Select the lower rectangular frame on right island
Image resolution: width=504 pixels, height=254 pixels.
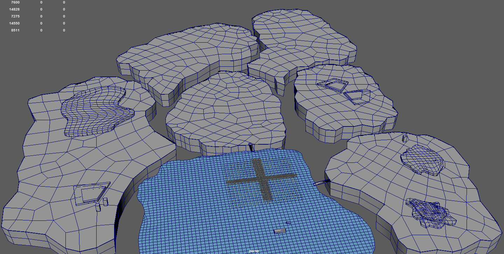click(x=357, y=96)
